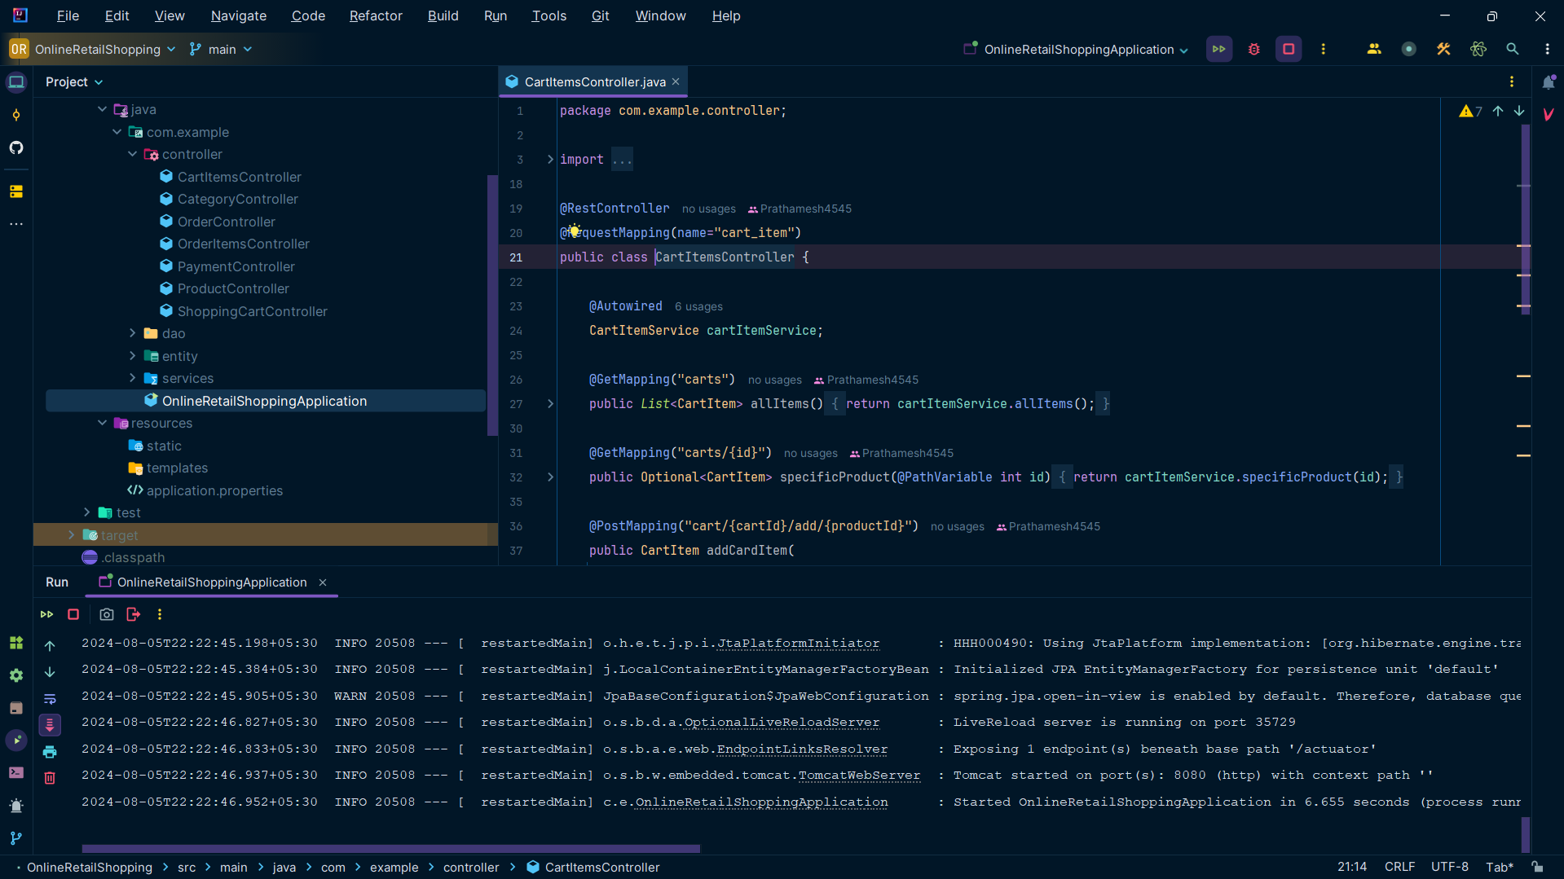Open the Refactor menu
Viewport: 1564px width, 879px height.
coord(376,15)
